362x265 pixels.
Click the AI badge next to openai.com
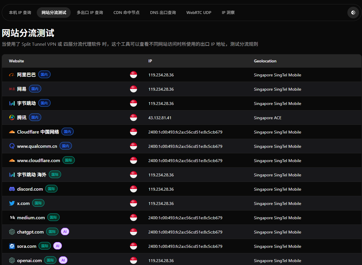(x=63, y=260)
